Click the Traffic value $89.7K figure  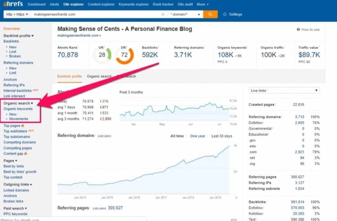coord(309,55)
